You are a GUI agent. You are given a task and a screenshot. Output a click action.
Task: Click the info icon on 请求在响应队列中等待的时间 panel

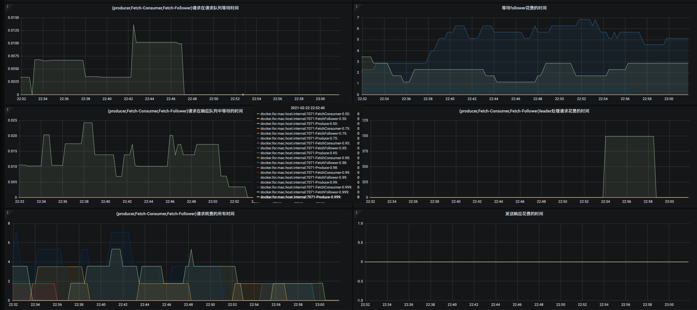pyautogui.click(x=8, y=109)
